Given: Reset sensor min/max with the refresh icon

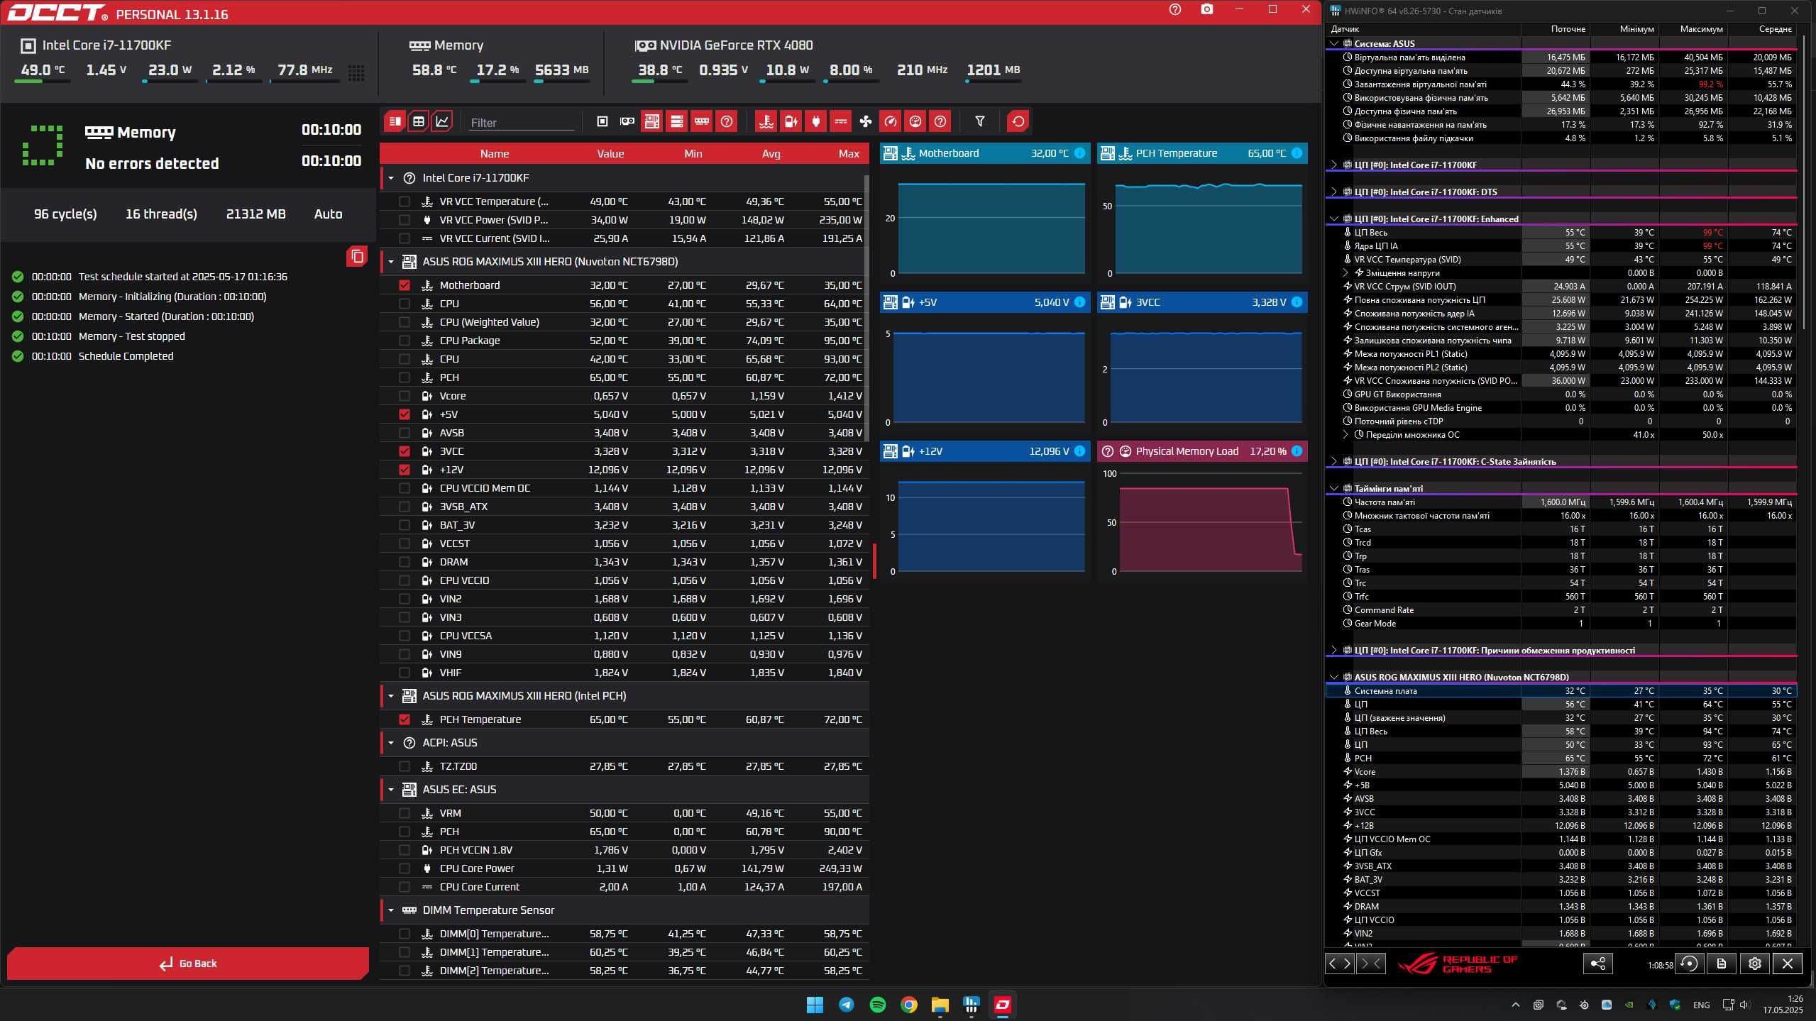Looking at the screenshot, I should pos(1018,121).
